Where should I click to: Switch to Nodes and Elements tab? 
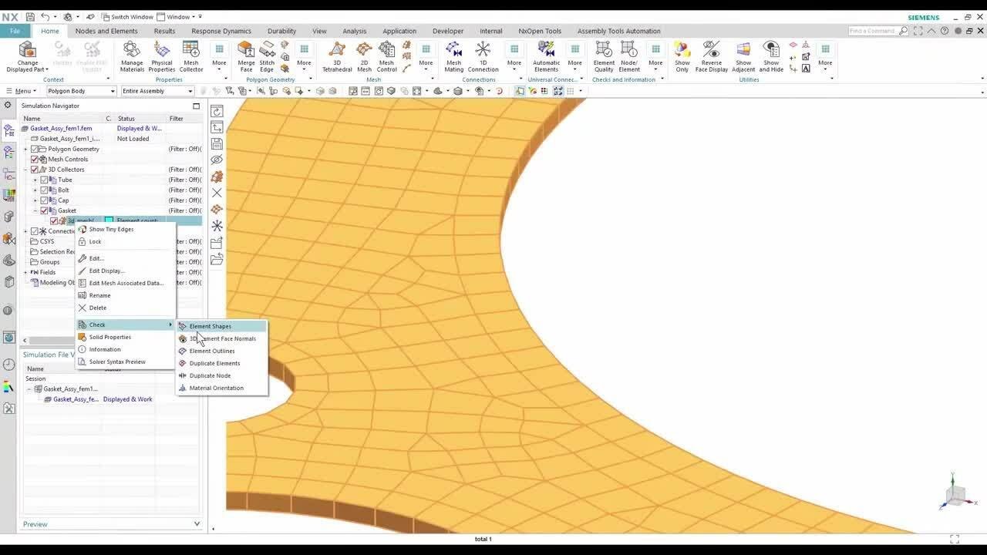coord(106,31)
